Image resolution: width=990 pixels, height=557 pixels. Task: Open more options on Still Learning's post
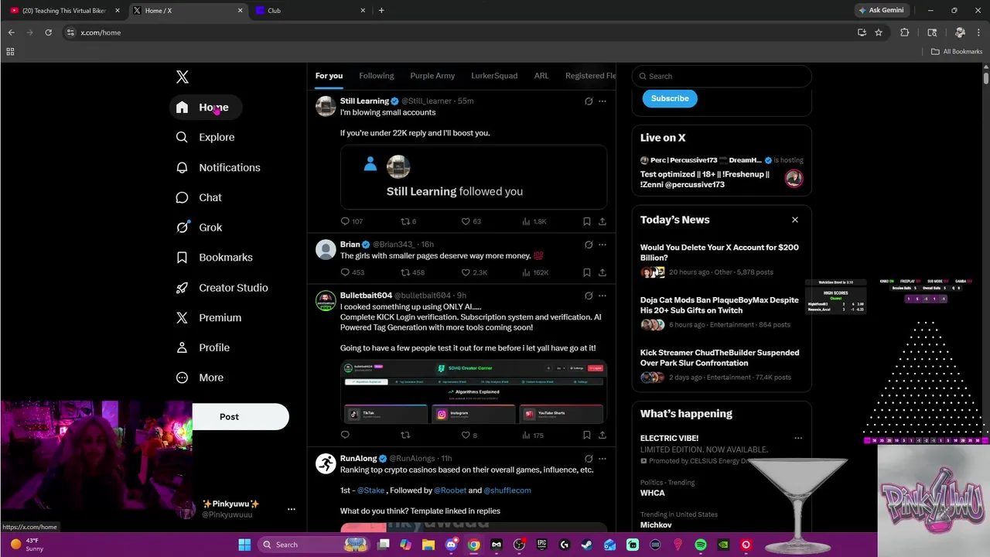tap(603, 101)
